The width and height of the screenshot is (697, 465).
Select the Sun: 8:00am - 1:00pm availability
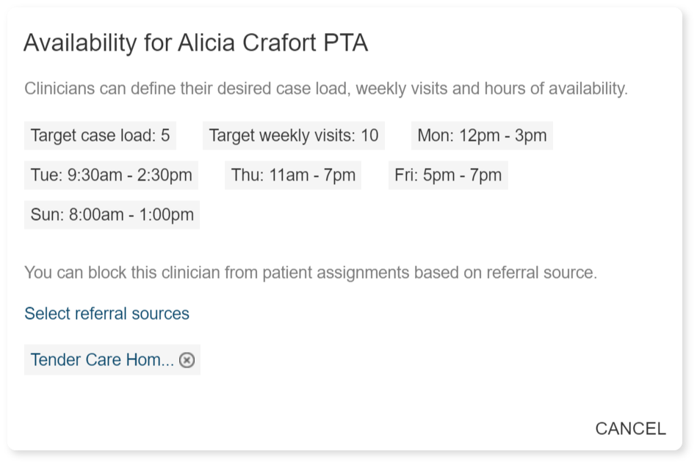pos(112,215)
